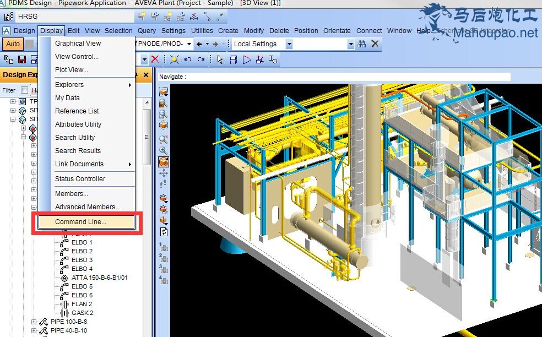The width and height of the screenshot is (542, 337).
Task: Click the Design Explorer vertical scrollbar
Action: click(147, 138)
